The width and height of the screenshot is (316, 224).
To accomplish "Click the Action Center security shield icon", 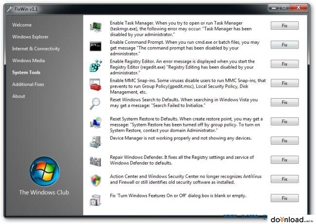I will pyautogui.click(x=96, y=180).
